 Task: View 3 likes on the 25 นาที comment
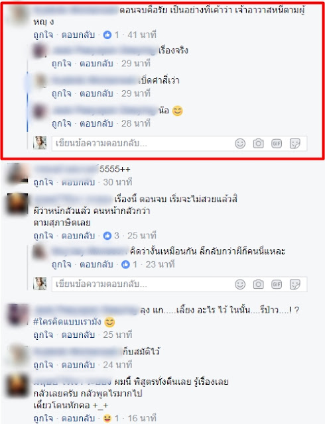tap(111, 236)
